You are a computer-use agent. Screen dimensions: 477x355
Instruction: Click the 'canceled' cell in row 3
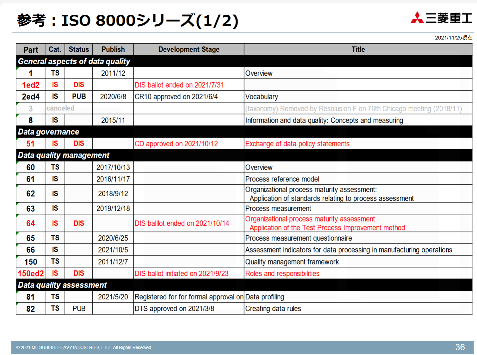pyautogui.click(x=60, y=108)
